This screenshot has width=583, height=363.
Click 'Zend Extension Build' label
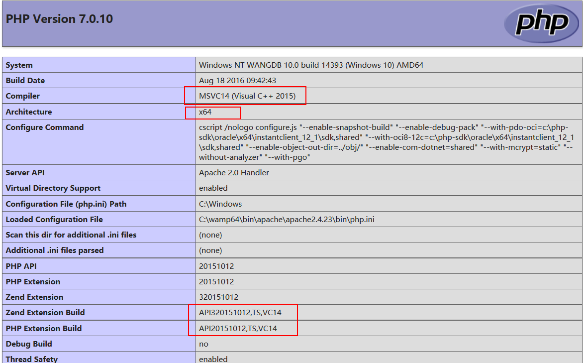[45, 313]
